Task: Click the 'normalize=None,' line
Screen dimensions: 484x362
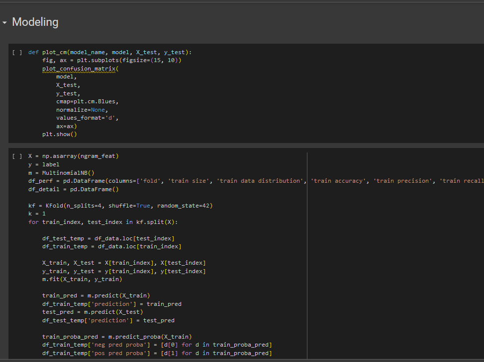Action: (x=82, y=110)
